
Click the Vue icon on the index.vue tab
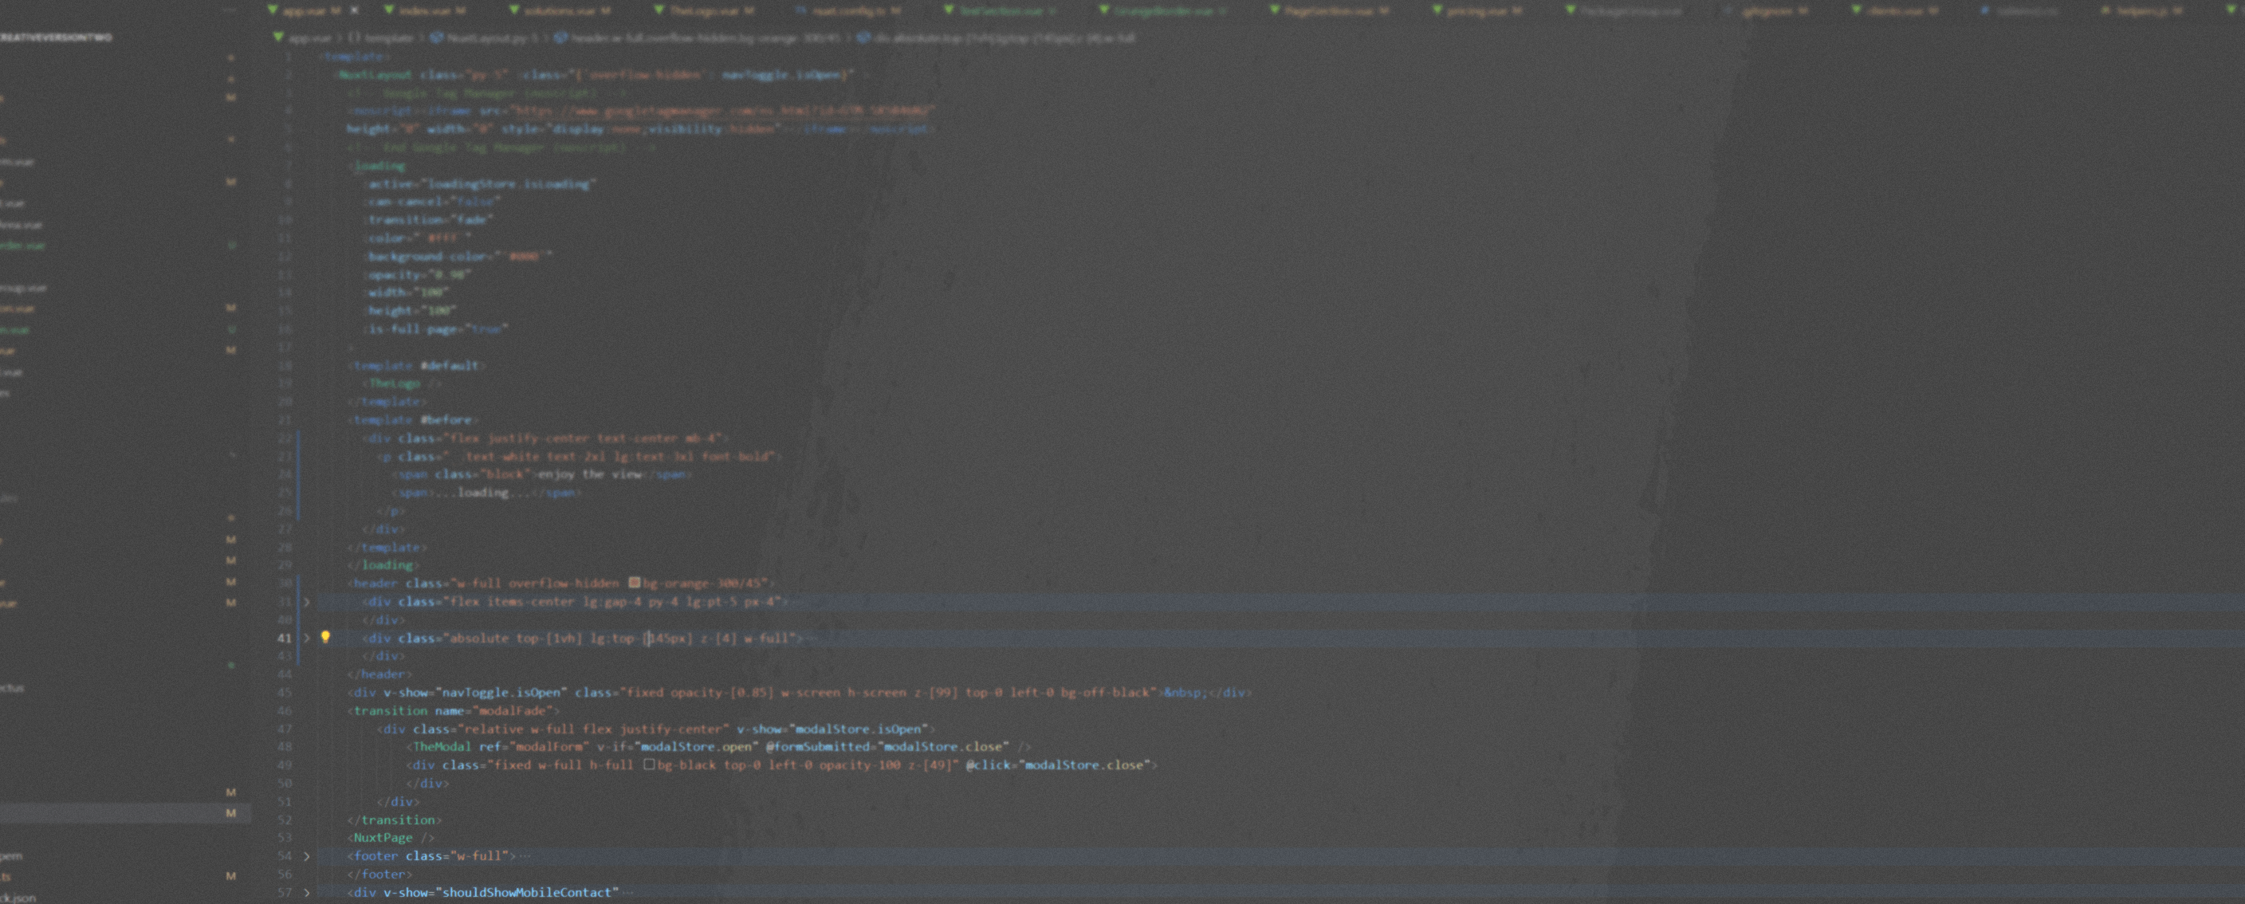point(389,10)
